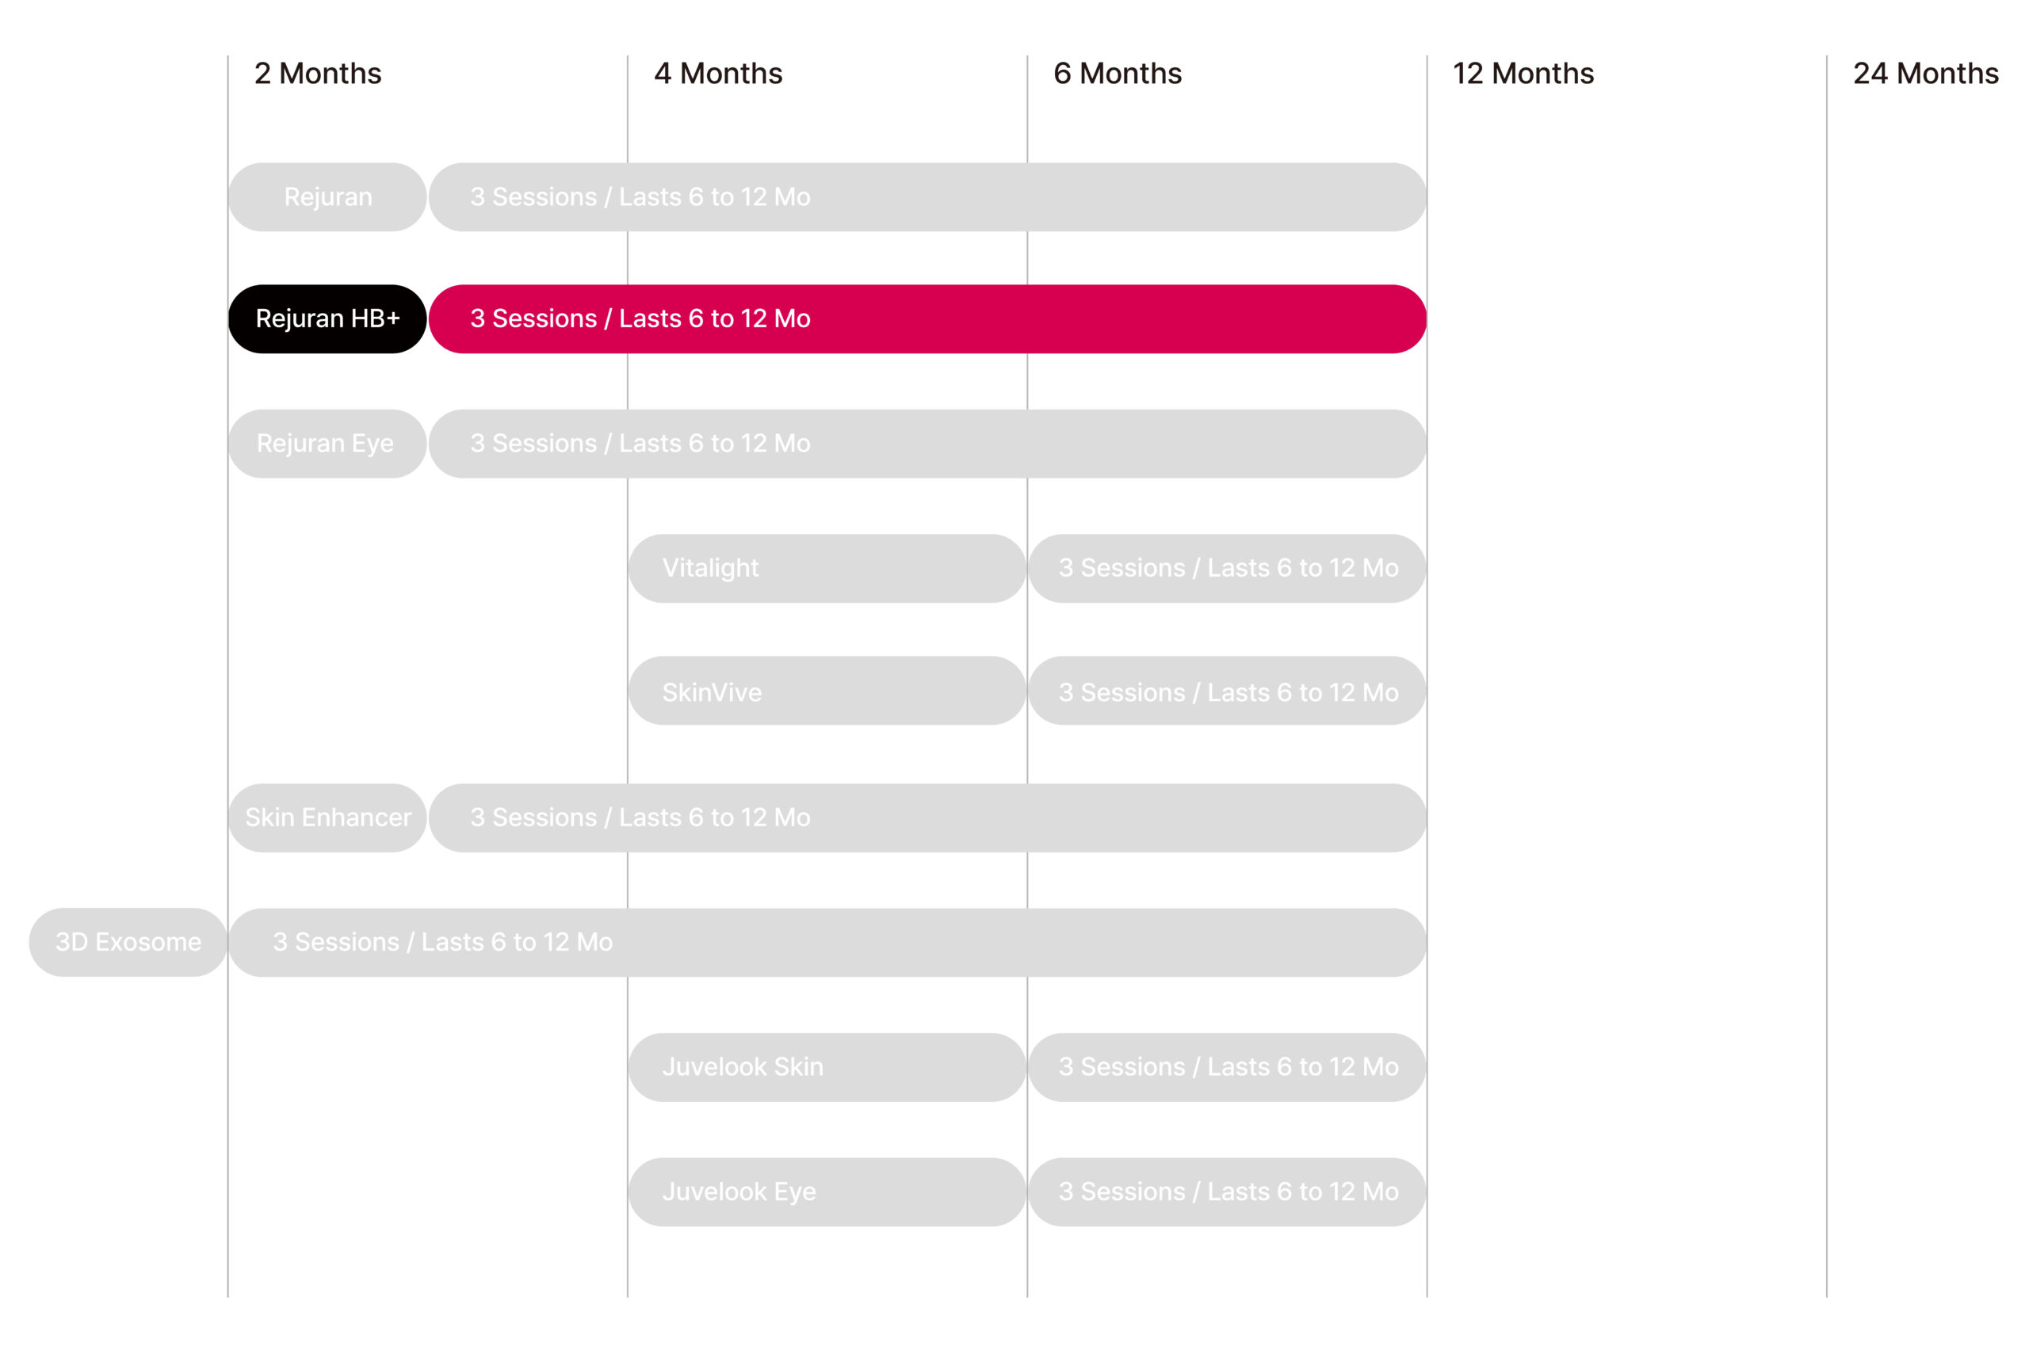This screenshot has height=1353, width=2029.
Task: Select the Juvelook Eye pill
Action: pos(827,1191)
